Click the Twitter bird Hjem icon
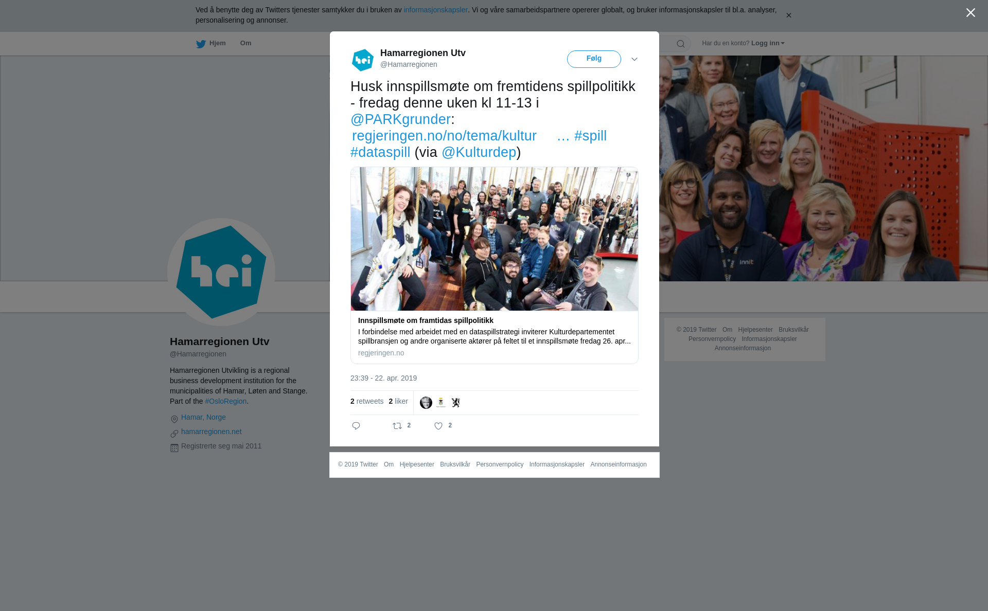Viewport: 988px width, 611px height. [201, 44]
